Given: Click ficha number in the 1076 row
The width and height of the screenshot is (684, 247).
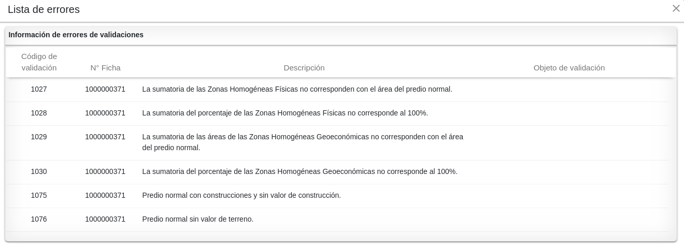Looking at the screenshot, I should [x=105, y=219].
